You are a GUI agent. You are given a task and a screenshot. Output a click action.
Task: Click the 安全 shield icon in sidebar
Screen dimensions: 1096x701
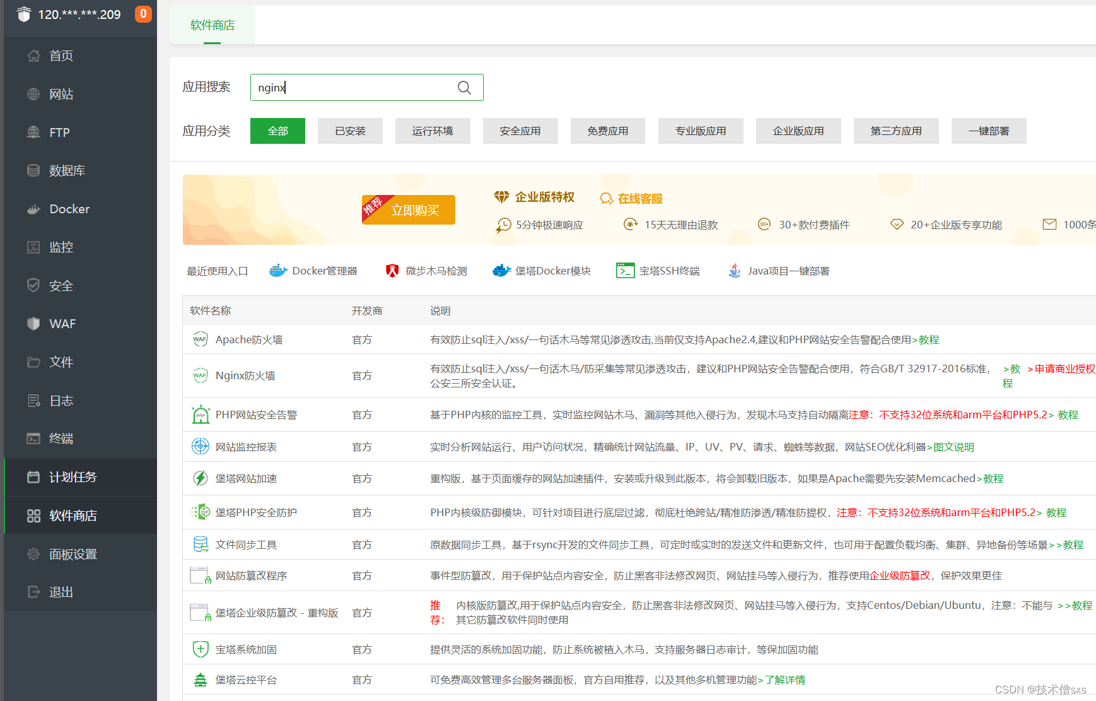(33, 285)
